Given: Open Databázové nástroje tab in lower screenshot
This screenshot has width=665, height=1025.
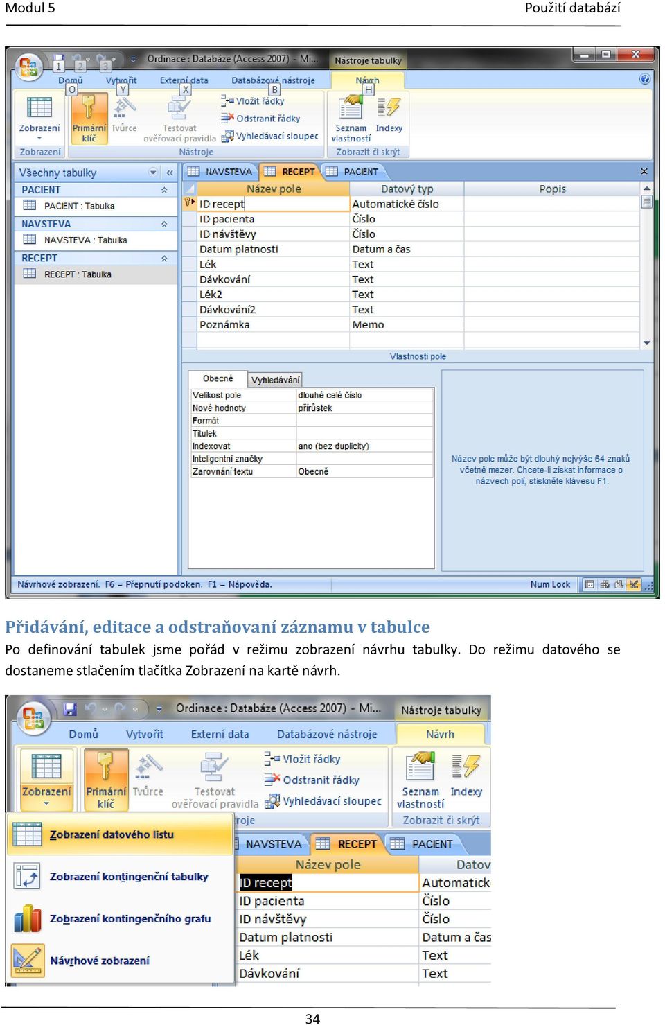Looking at the screenshot, I should [327, 734].
